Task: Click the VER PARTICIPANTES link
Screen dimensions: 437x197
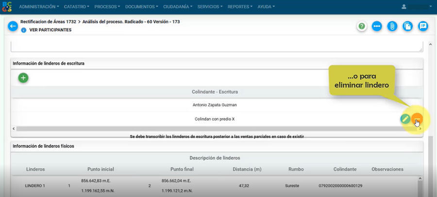Action: pyautogui.click(x=50, y=30)
